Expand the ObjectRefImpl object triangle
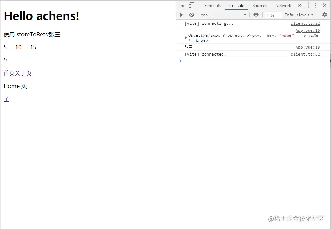Viewport: 331px width, 229px height. (x=186, y=38)
